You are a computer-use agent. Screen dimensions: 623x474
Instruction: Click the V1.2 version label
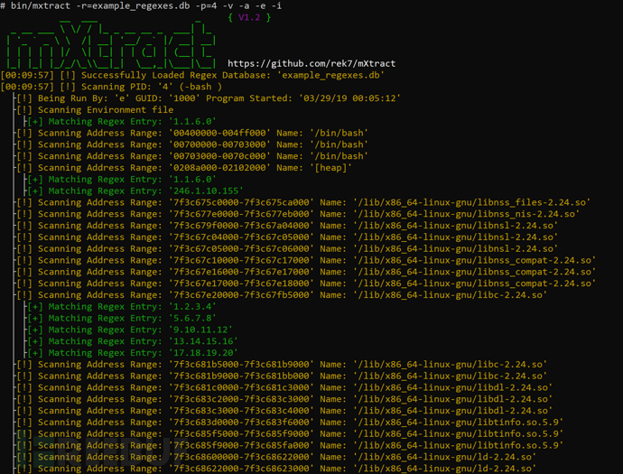coord(249,17)
